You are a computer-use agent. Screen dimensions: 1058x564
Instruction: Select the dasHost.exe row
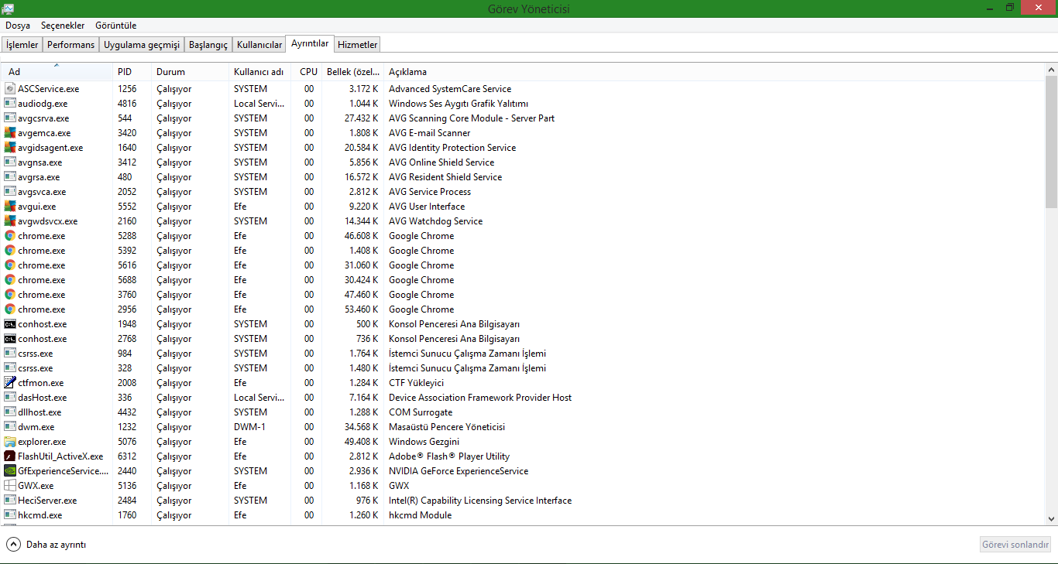[524, 398]
